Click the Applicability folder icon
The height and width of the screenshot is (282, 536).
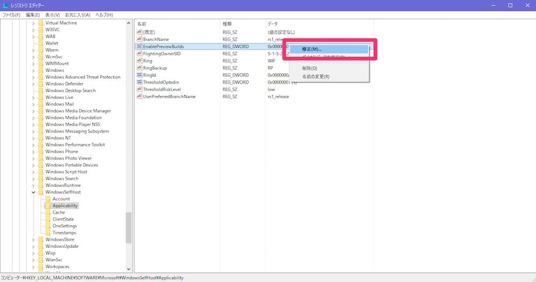coord(48,205)
